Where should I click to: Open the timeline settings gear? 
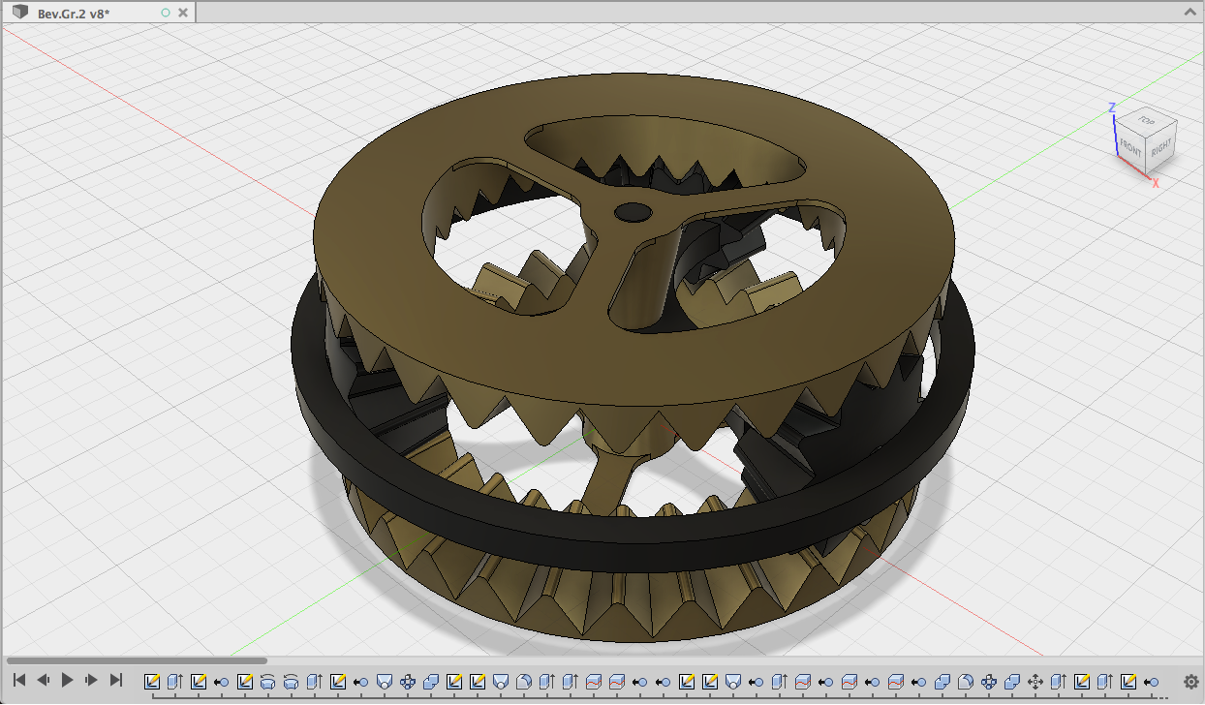1191,681
